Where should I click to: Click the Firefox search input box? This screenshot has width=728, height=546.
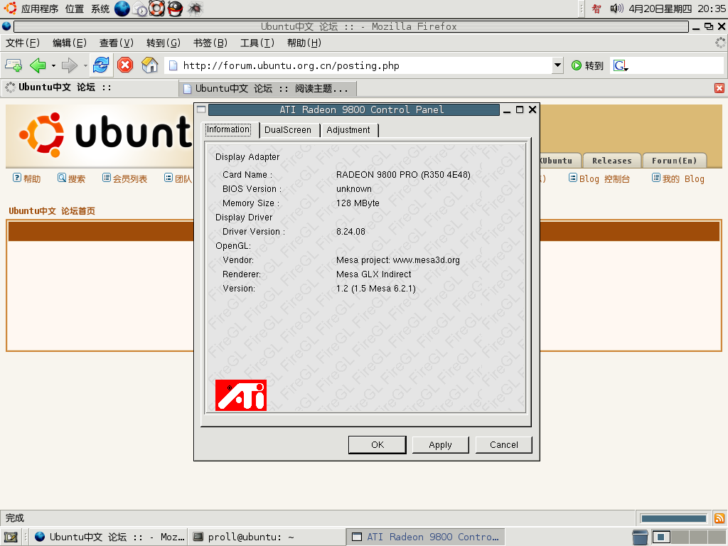tap(676, 65)
